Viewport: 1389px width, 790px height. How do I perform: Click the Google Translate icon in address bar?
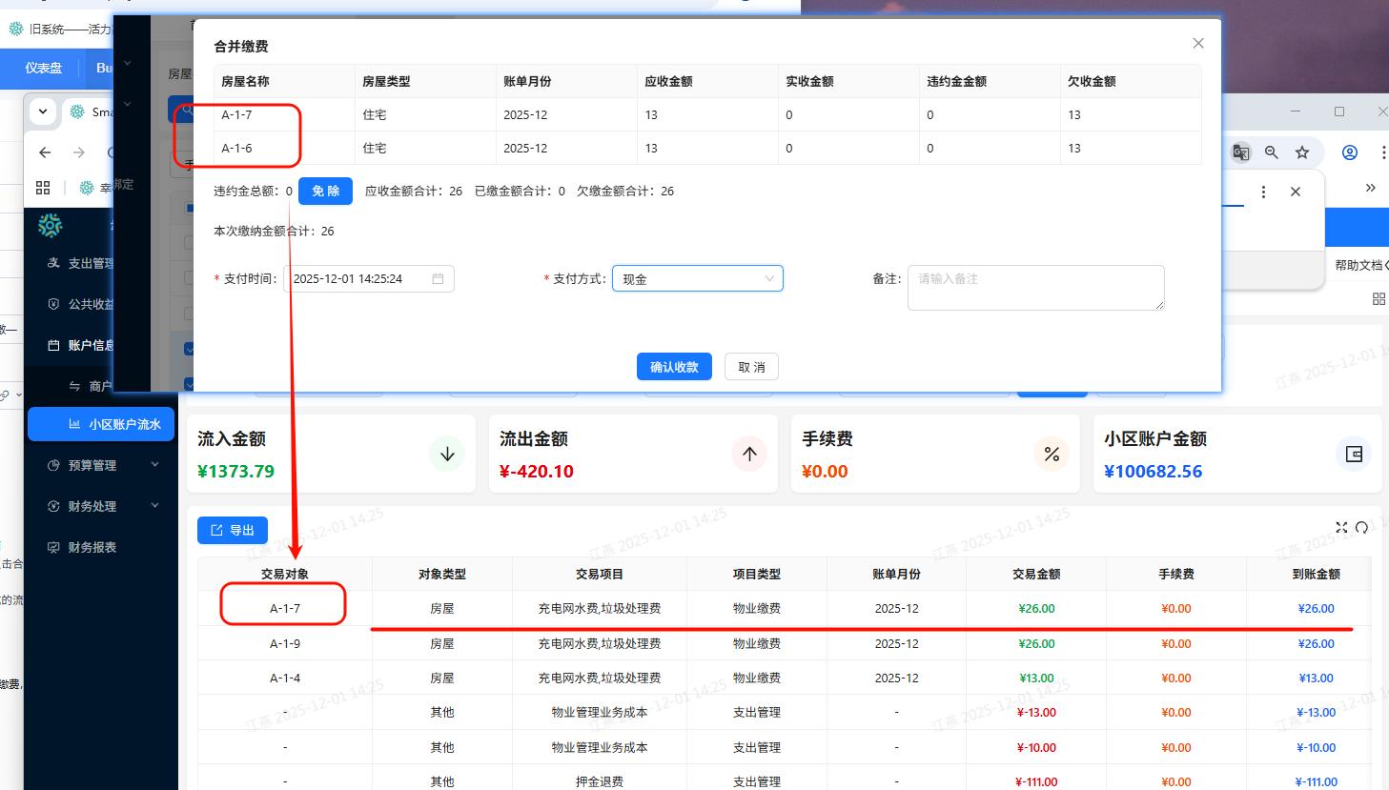point(1240,152)
